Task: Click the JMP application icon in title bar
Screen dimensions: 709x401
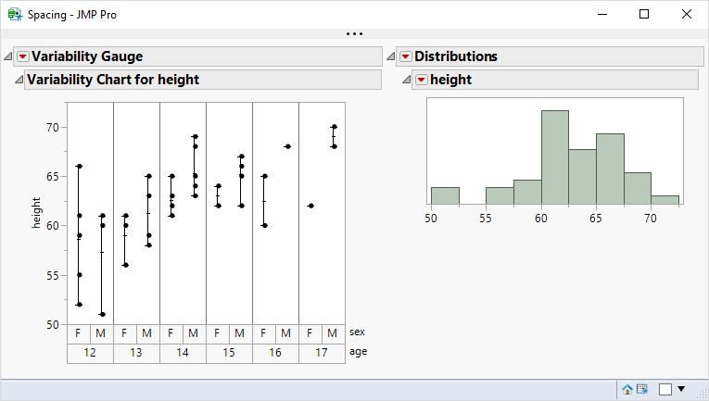Action: [15, 15]
